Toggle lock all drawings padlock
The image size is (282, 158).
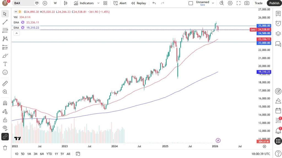pos(5,120)
